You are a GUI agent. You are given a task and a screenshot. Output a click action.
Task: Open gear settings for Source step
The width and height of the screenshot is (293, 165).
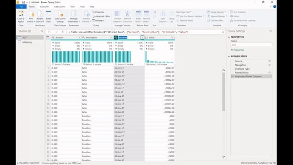270,61
